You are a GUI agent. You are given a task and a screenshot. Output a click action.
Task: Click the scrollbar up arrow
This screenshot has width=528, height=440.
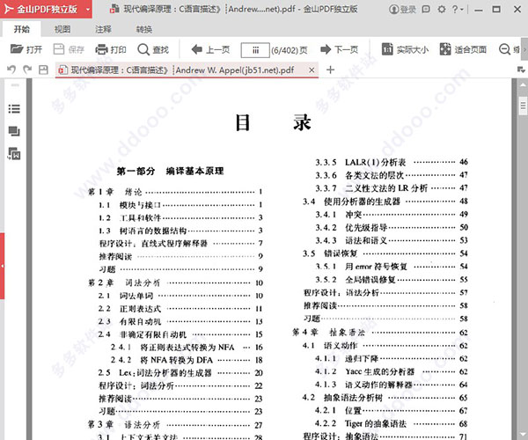click(523, 84)
